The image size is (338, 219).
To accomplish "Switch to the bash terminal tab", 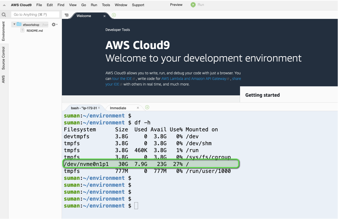I will click(x=84, y=108).
